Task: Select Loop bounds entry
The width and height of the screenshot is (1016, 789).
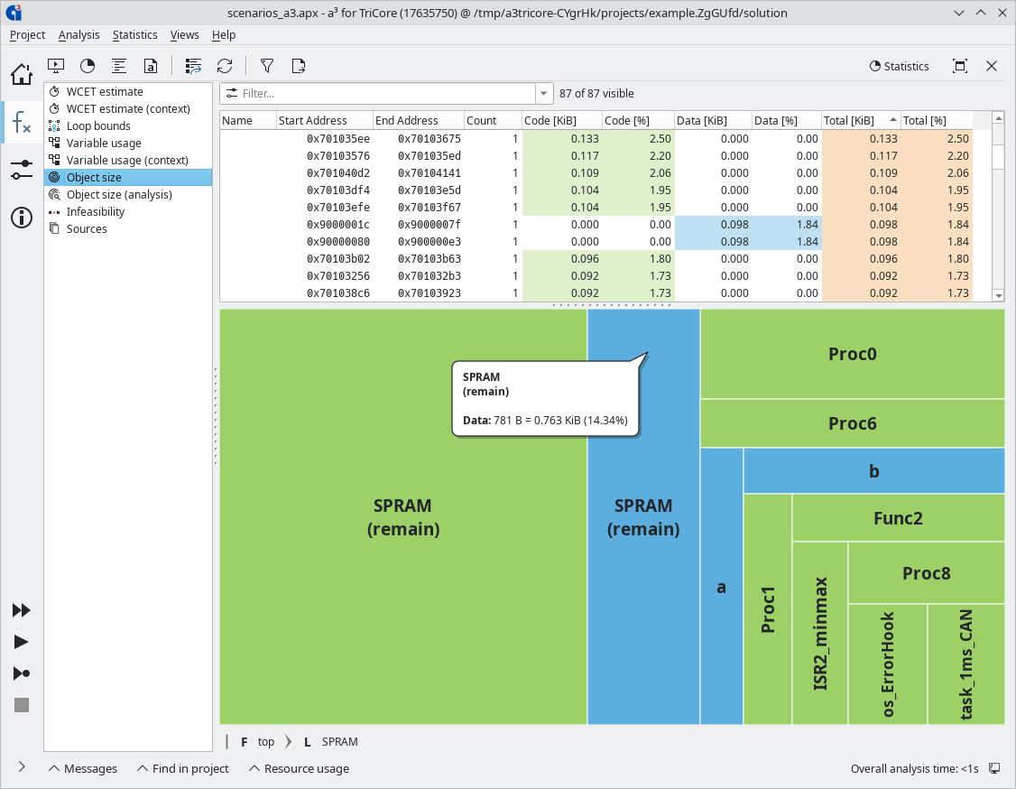Action: tap(128, 125)
